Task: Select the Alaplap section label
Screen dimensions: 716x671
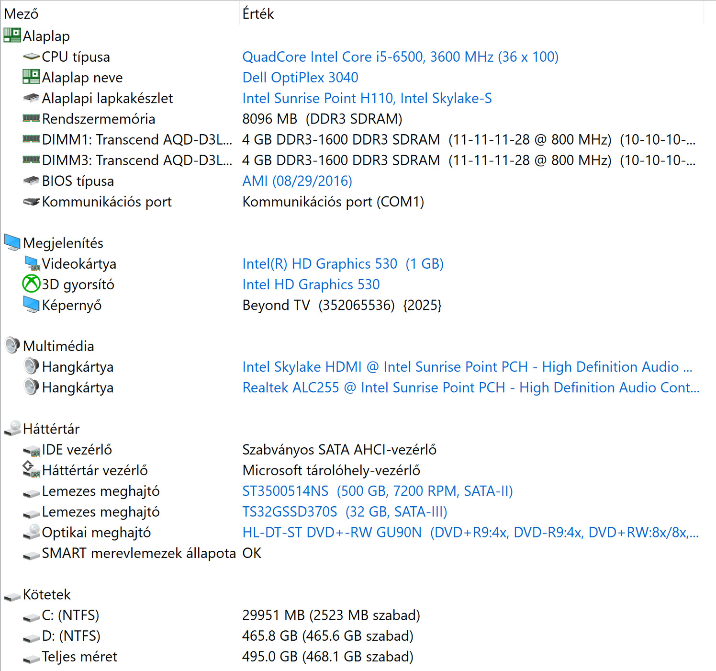Action: click(x=46, y=36)
